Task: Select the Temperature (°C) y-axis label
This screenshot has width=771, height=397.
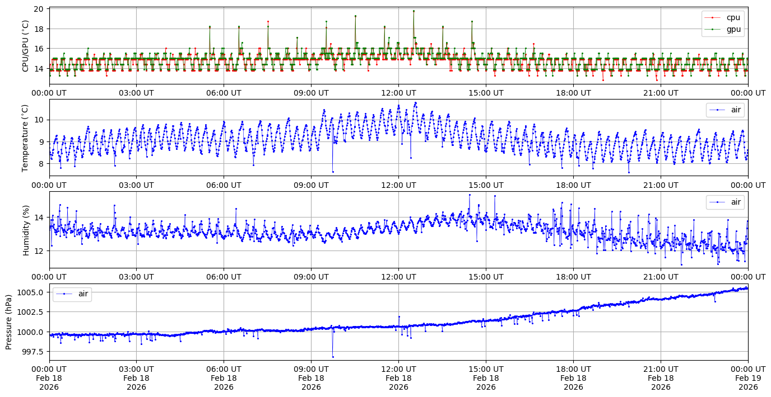Action: 25,138
